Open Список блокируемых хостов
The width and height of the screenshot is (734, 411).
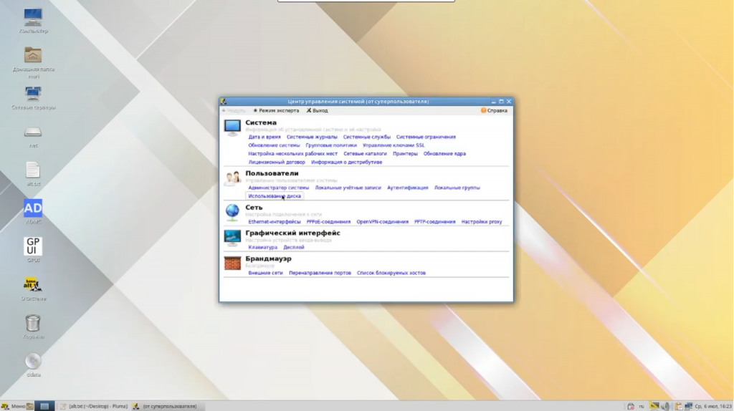391,273
